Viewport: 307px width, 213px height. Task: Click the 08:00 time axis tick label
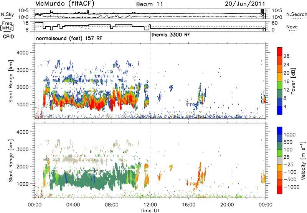112,205
